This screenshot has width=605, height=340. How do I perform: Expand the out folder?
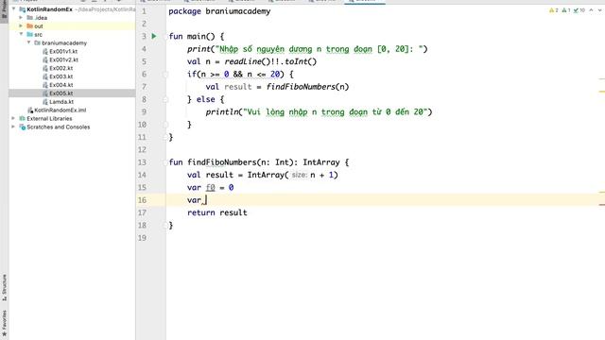(x=21, y=25)
